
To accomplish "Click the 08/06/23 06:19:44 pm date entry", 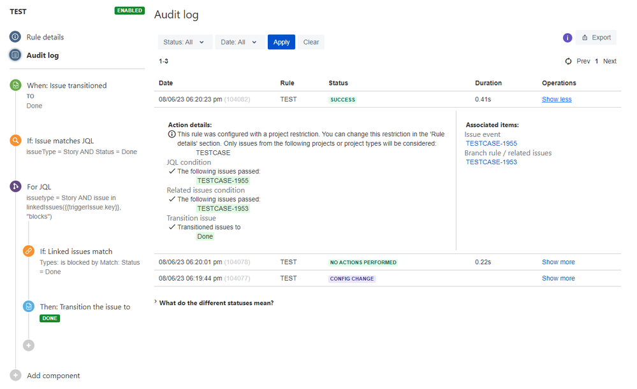I will click(190, 278).
